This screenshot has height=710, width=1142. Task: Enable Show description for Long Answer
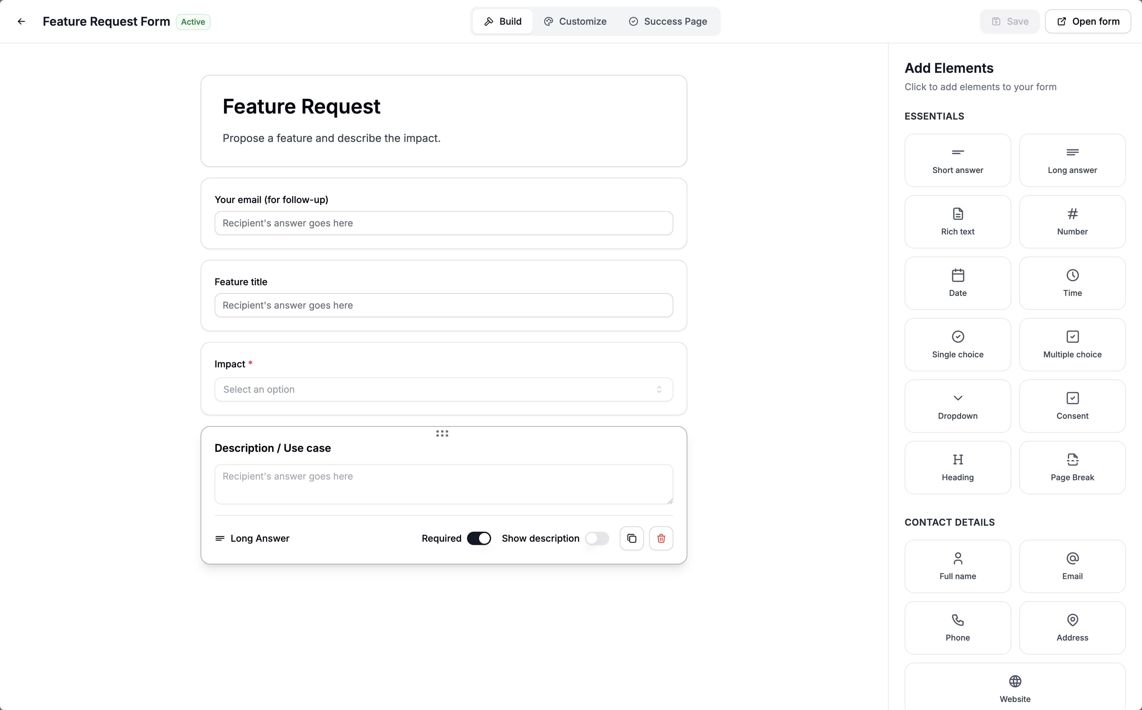pyautogui.click(x=597, y=538)
